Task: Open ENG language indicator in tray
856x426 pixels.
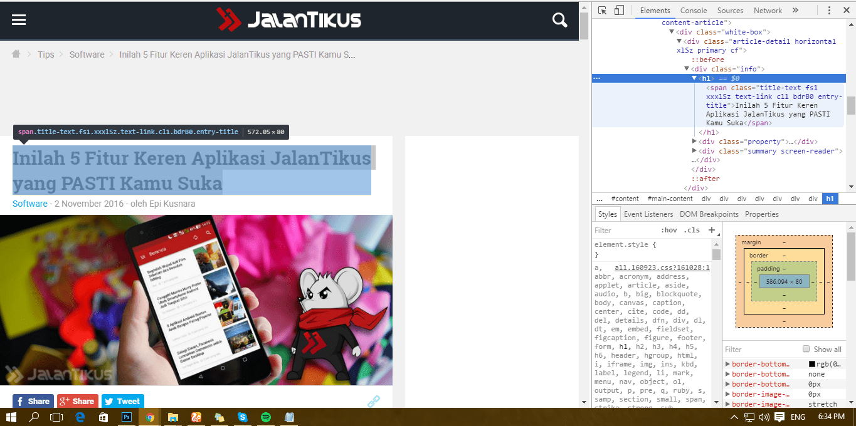Action: click(798, 417)
